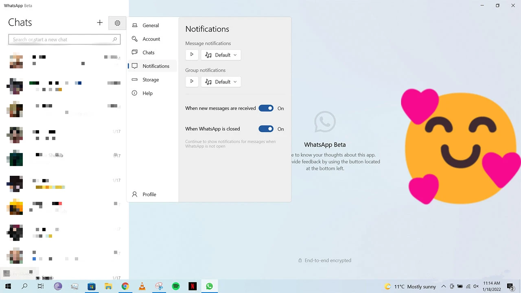Turn off 'When new messages are received'
The width and height of the screenshot is (521, 293).
(266, 108)
